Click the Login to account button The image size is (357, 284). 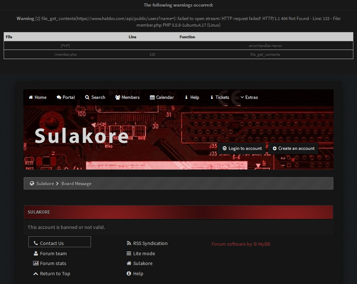[x=242, y=148]
